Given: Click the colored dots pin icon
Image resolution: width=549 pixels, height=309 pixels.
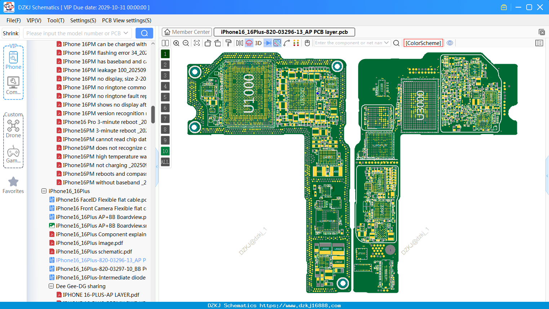Looking at the screenshot, I should coord(296,43).
